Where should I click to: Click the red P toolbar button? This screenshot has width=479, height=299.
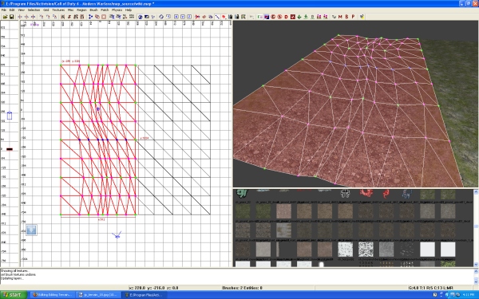[353, 17]
